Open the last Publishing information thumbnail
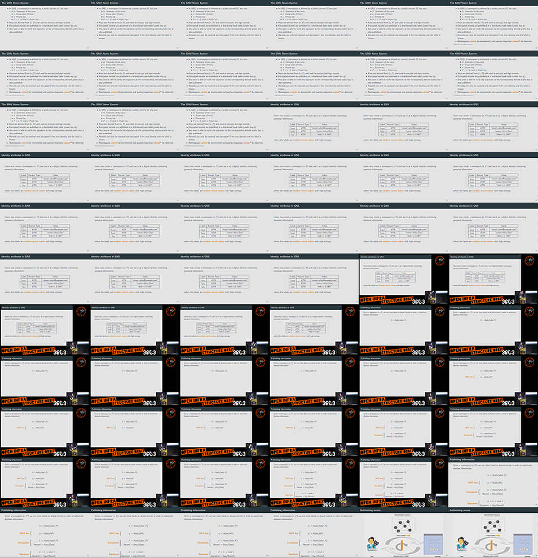The height and width of the screenshot is (558, 538). pos(313,533)
